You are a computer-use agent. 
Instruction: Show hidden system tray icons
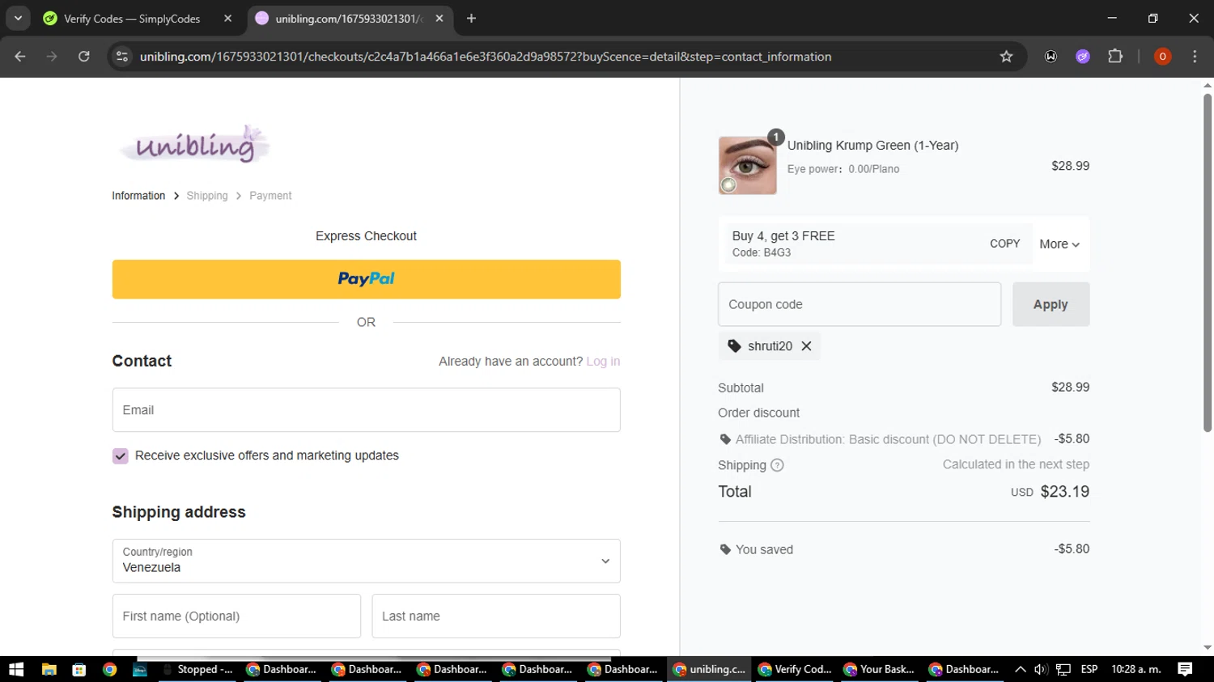click(x=1020, y=669)
